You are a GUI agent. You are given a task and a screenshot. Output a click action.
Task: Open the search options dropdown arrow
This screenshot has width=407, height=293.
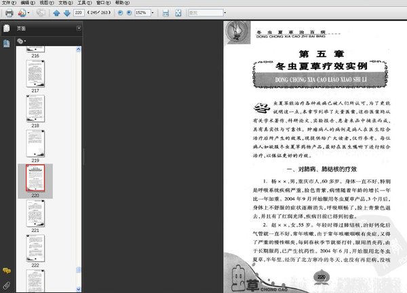(x=225, y=12)
